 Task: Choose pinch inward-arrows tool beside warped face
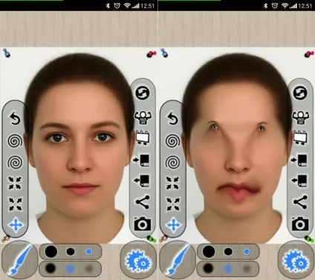pyautogui.click(x=172, y=183)
